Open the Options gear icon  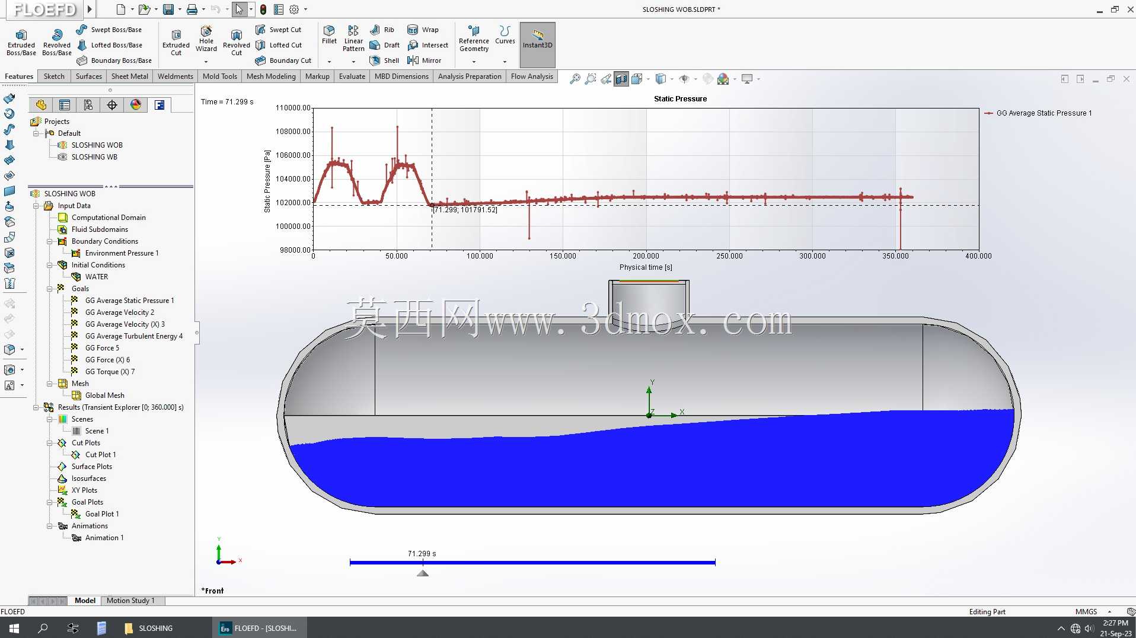pos(294,9)
